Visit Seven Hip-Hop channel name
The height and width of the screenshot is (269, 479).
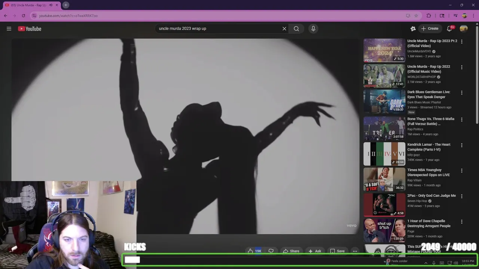(417, 201)
